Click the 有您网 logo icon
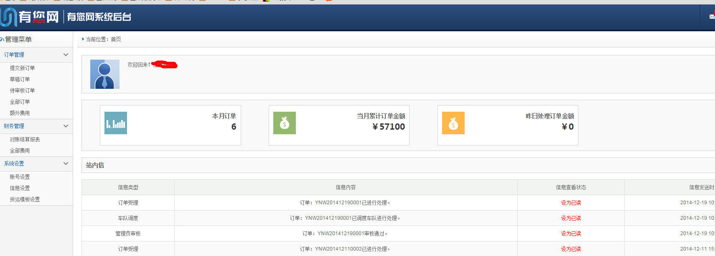The width and height of the screenshot is (715, 256). pyautogui.click(x=9, y=17)
